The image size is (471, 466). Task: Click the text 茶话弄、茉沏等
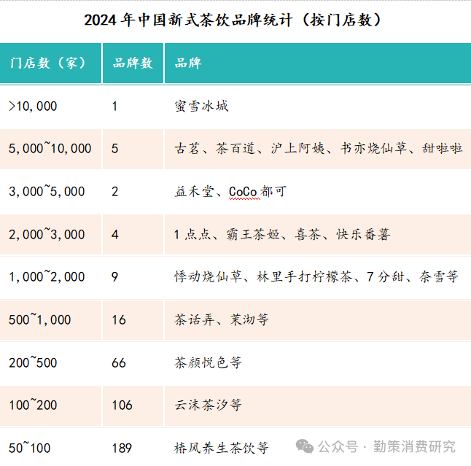click(222, 319)
